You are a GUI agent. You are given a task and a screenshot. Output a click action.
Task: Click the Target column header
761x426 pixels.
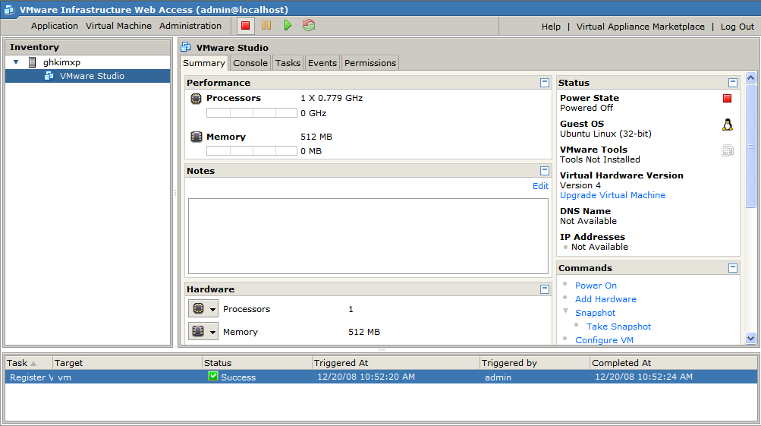pos(127,363)
